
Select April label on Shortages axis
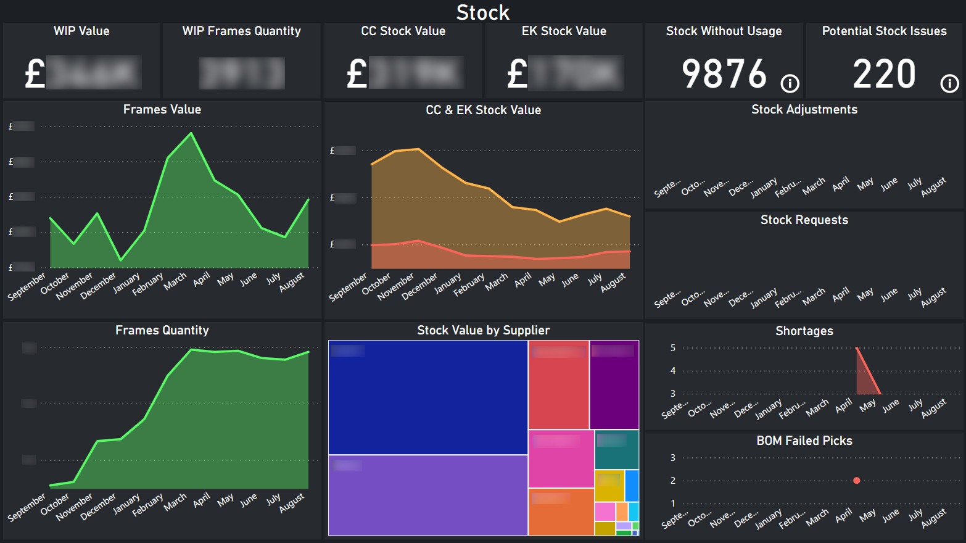[x=843, y=405]
